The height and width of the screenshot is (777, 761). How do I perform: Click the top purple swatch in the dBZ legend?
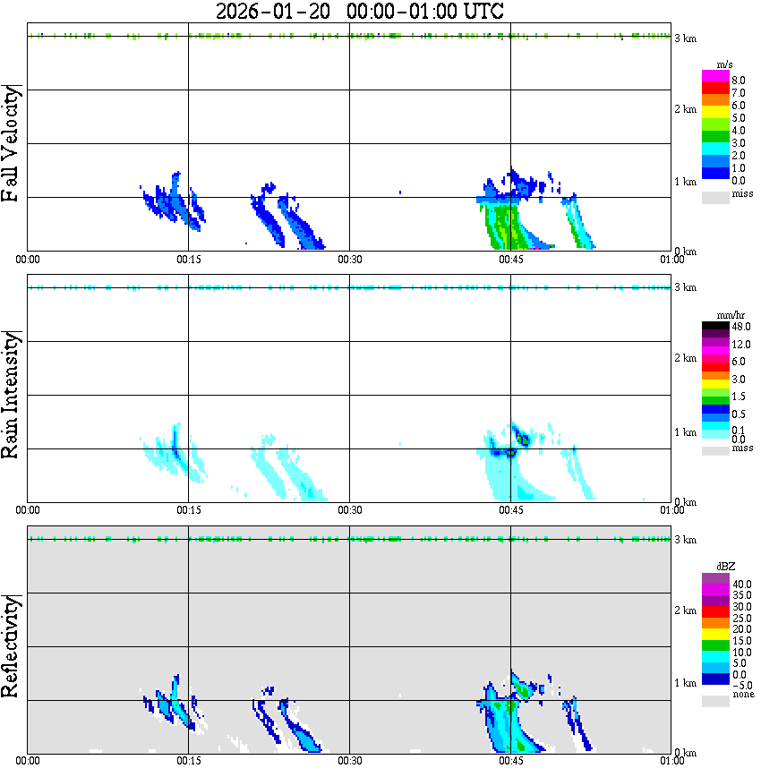pyautogui.click(x=715, y=579)
